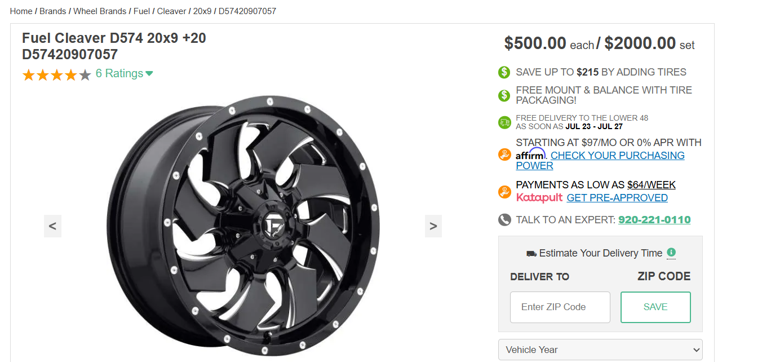Expand the 6 Ratings dropdown arrow
The image size is (762, 362).
coord(149,74)
